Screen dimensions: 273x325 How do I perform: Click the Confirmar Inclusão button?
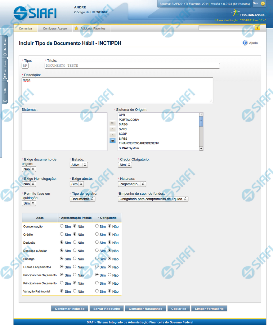(69, 309)
